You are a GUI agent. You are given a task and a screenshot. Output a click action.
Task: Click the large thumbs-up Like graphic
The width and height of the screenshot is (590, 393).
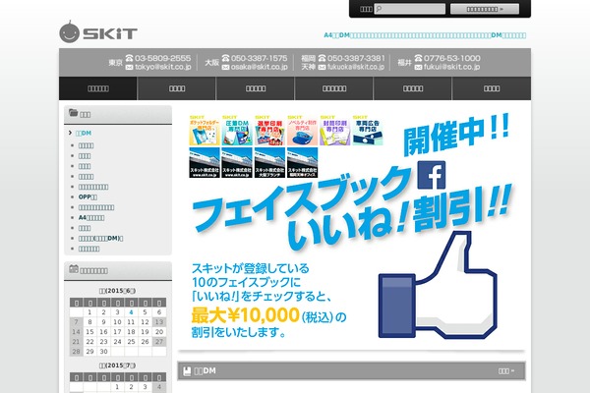coord(438,285)
